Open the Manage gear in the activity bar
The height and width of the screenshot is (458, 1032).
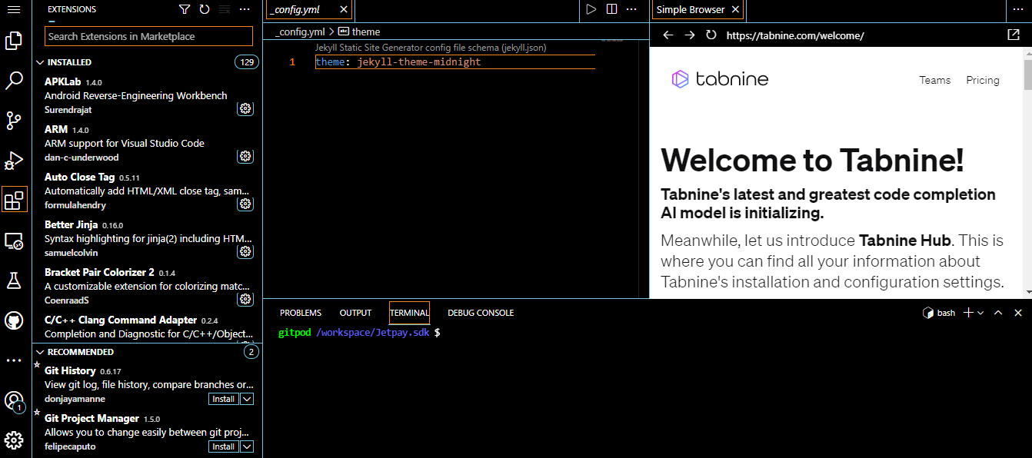[x=14, y=440]
